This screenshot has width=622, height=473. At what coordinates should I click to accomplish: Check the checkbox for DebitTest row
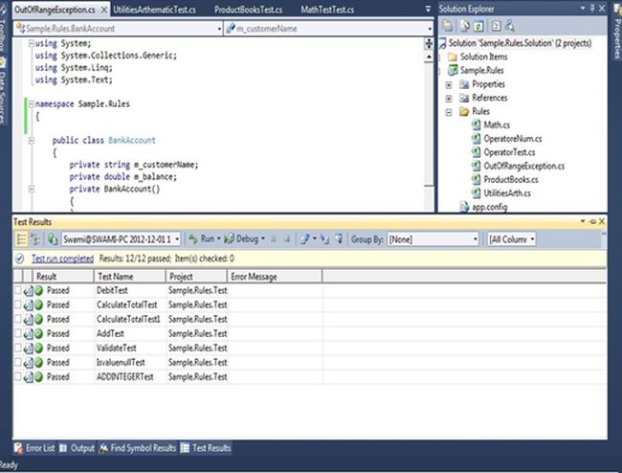[18, 290]
